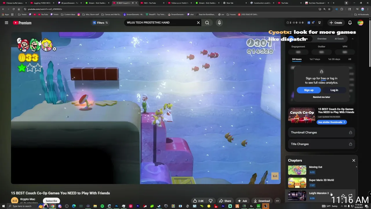Select the 24 hours range tab
The width and height of the screenshot is (371, 209).
[x=297, y=59]
